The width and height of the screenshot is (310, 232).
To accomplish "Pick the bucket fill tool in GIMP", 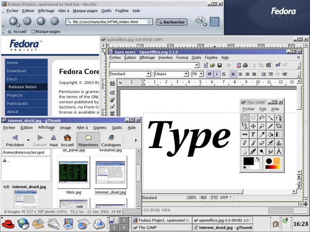I will 270,135.
